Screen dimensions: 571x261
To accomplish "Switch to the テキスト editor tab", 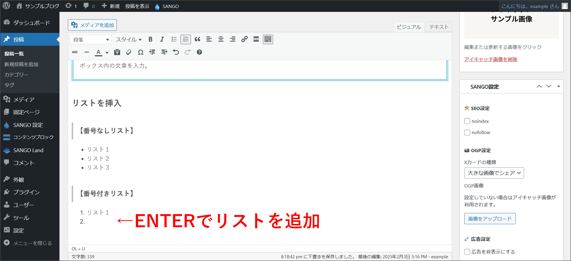I will pyautogui.click(x=439, y=27).
